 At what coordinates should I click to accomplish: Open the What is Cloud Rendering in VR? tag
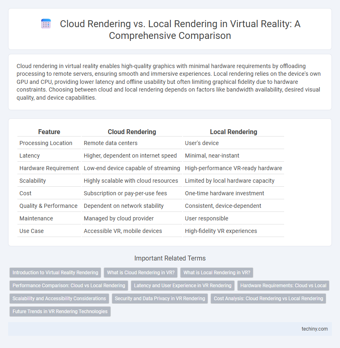click(x=140, y=273)
